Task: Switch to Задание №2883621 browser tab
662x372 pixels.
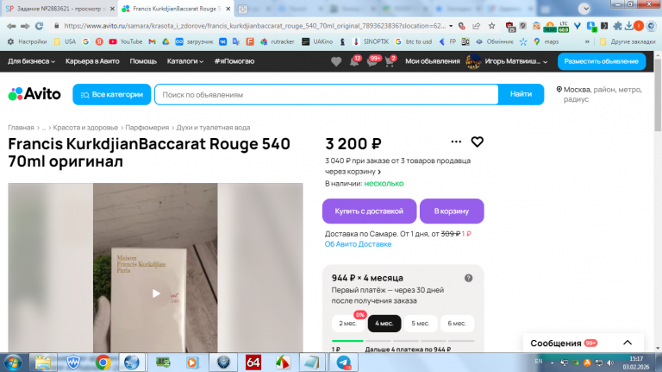Action: (59, 9)
